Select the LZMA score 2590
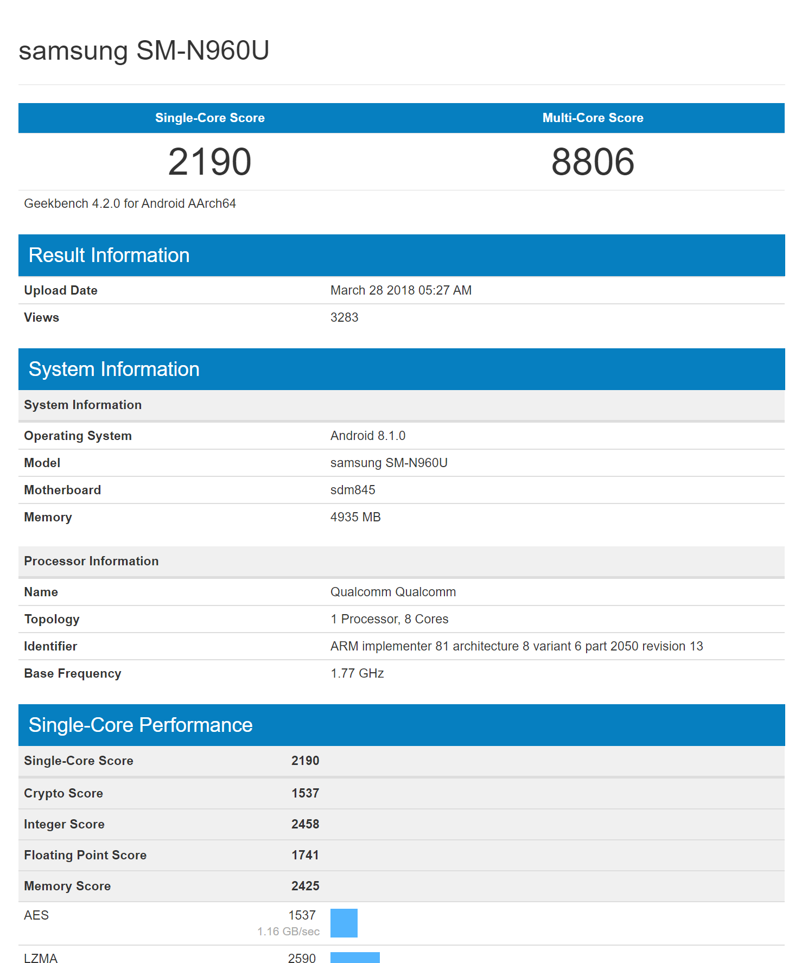808x963 pixels. click(x=302, y=958)
